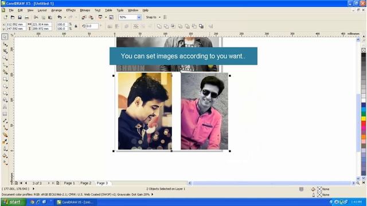
Task: Click the Mirror horizontally icon
Action: tap(110, 26)
